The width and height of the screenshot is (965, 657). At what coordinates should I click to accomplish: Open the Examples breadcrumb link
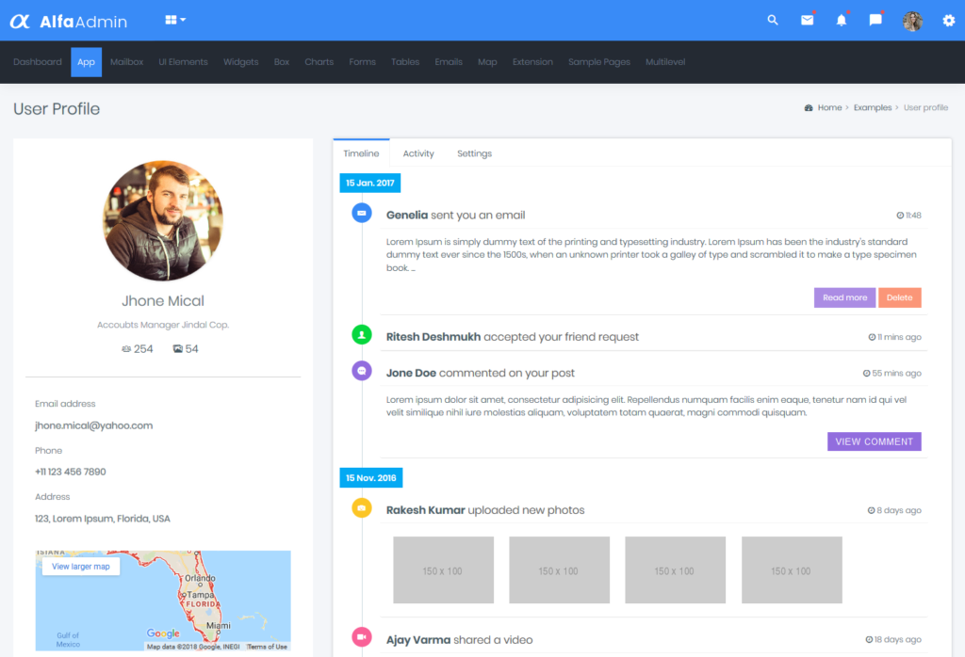(873, 107)
